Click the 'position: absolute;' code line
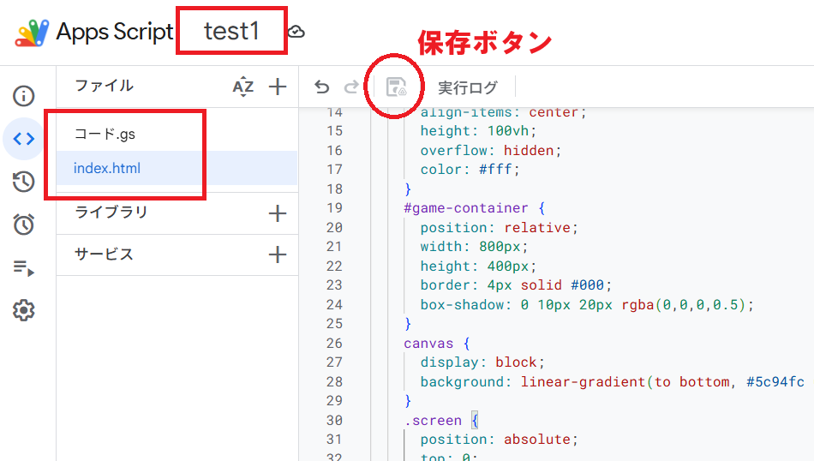Image resolution: width=814 pixels, height=461 pixels. [499, 440]
